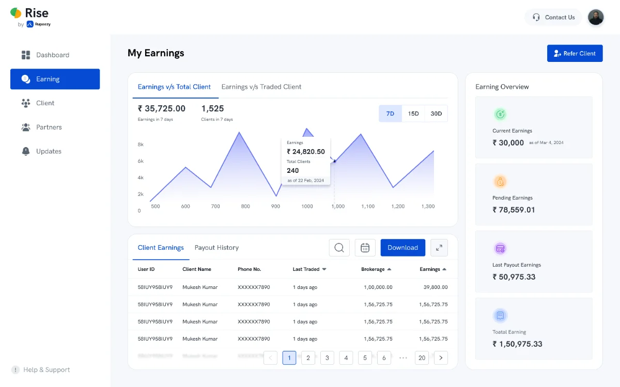The width and height of the screenshot is (620, 387).
Task: Click the 1,00,000.00 brokerage cell
Action: click(x=378, y=287)
